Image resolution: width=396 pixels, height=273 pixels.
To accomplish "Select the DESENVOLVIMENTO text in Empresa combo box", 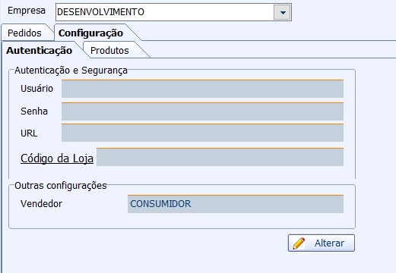I will click(x=100, y=12).
